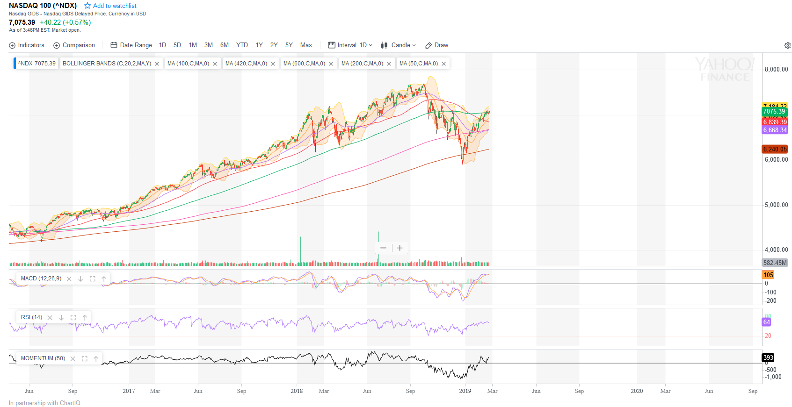The image size is (792, 407).
Task: Click the +40.22 (+0.57%) price change
Action: click(65, 22)
